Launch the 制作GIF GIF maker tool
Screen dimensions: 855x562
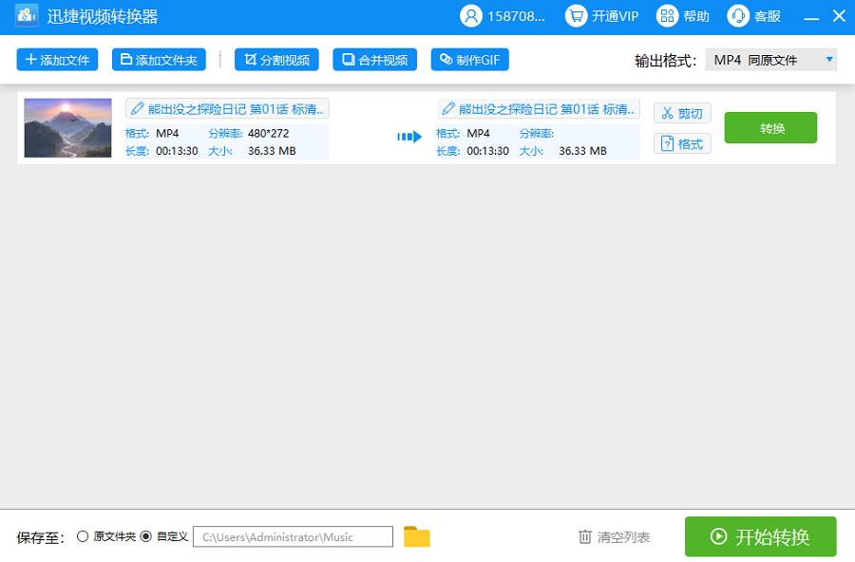coord(470,59)
